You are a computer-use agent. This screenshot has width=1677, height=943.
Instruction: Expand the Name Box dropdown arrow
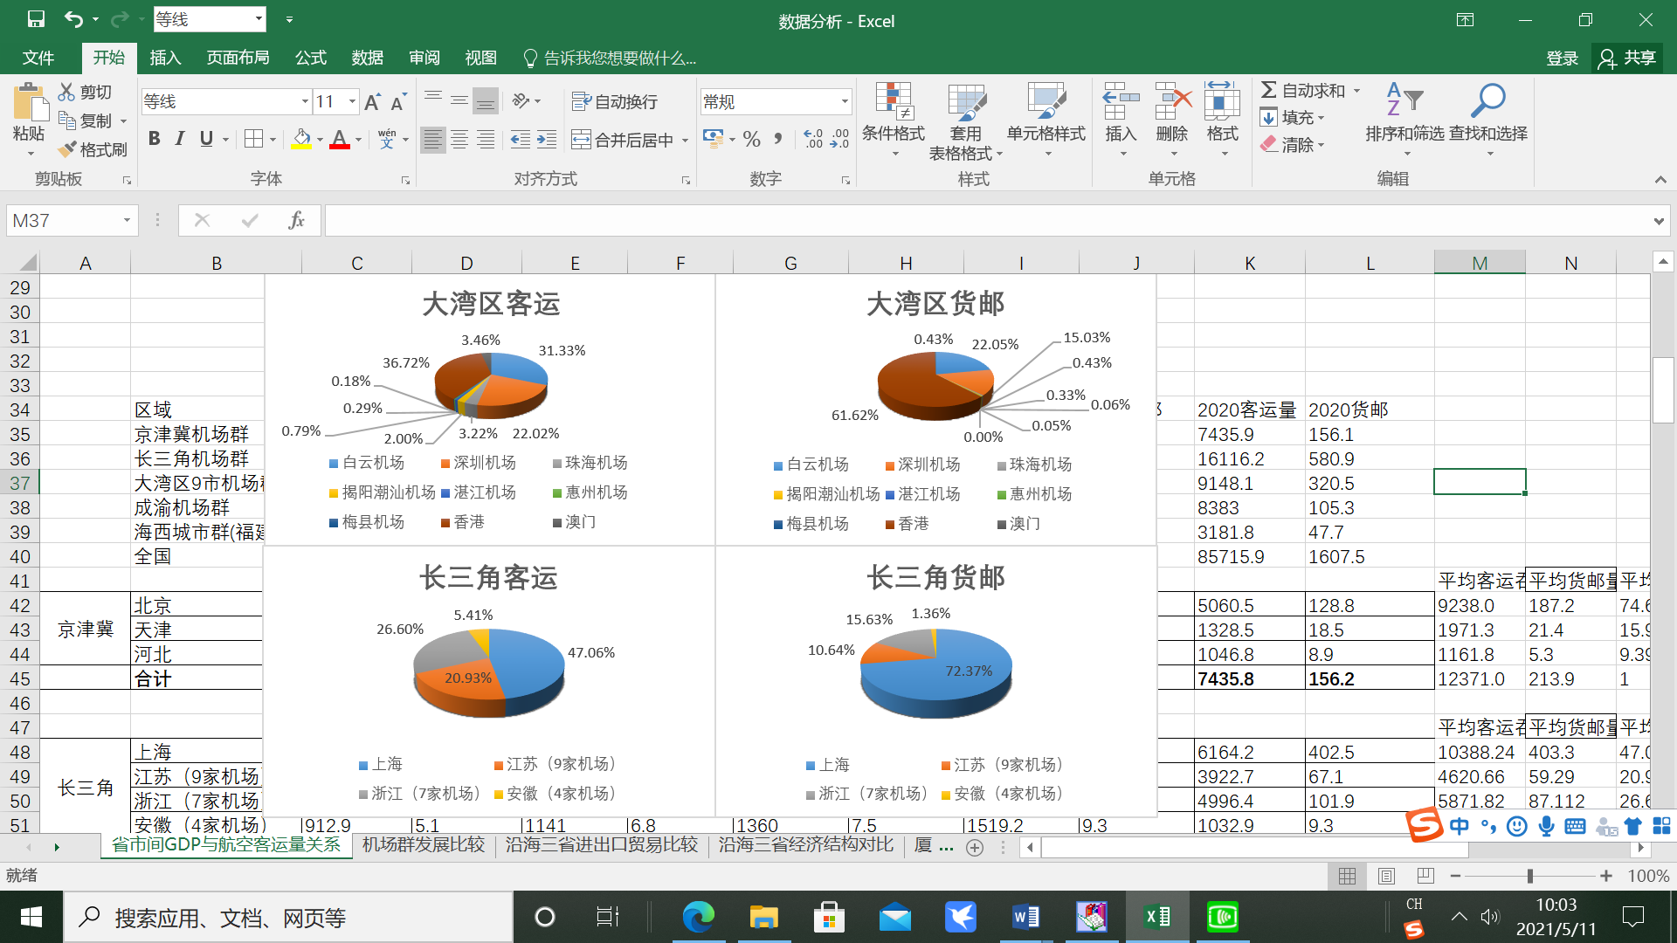(127, 220)
